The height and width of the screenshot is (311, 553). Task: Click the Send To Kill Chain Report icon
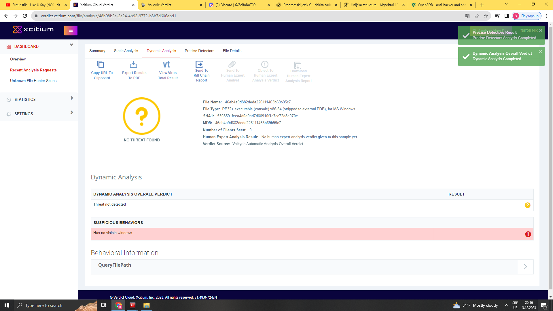coord(199,64)
